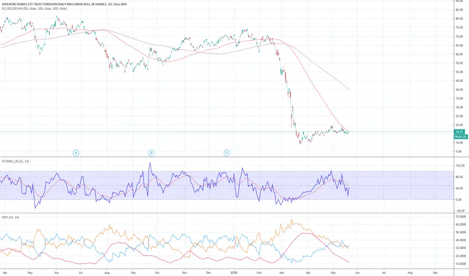Image resolution: width=469 pixels, height=276 pixels.
Task: Click the -40.00 value on CCTBBO scale
Action: tap(460, 211)
